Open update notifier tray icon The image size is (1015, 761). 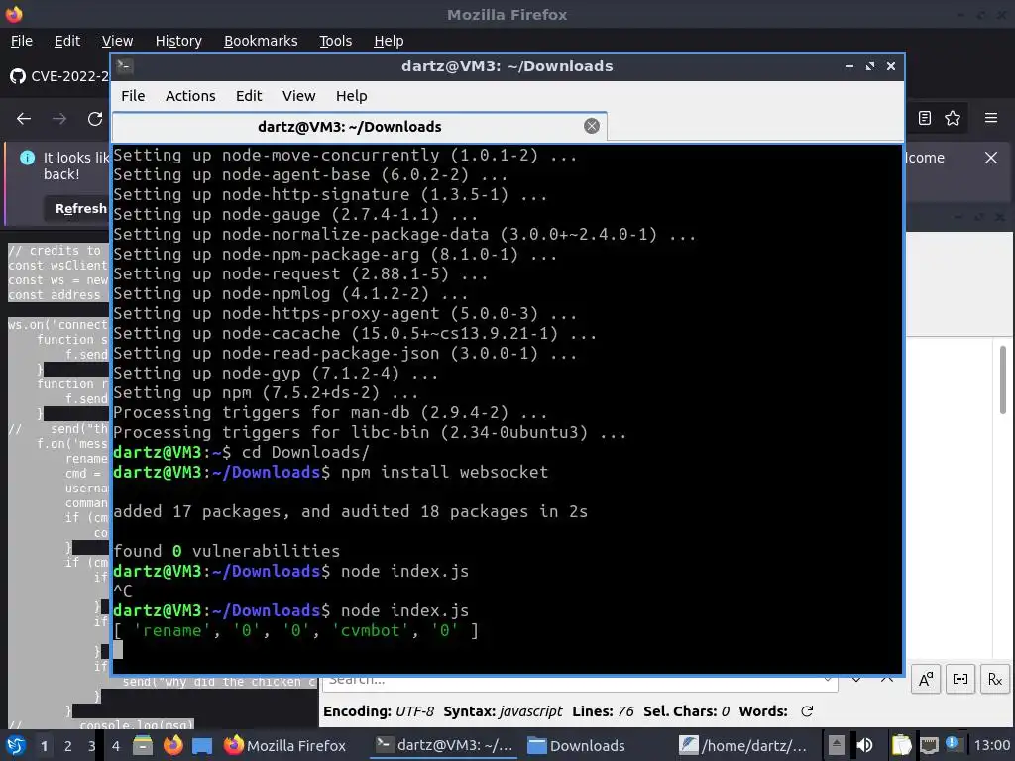click(952, 743)
